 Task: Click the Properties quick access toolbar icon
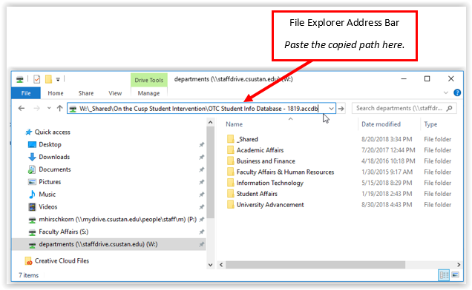point(36,79)
